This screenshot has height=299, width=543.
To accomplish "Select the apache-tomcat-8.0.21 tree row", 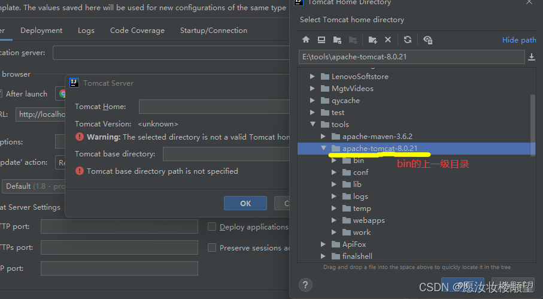I will [416, 148].
